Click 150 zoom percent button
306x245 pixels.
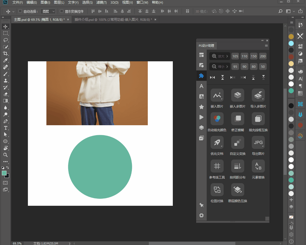[254, 56]
